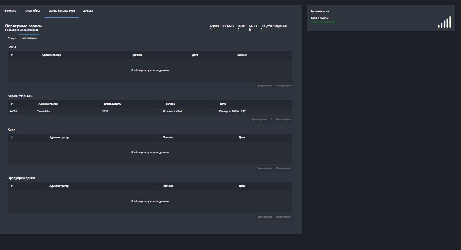Click administrator name Timberlake

pos(44,111)
